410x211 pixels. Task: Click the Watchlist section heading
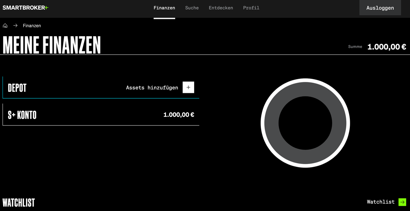[19, 203]
